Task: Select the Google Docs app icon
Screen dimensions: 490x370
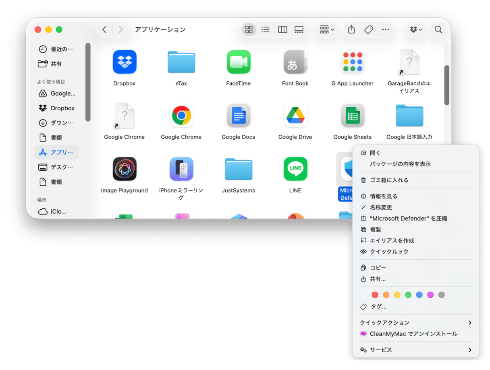Action: pyautogui.click(x=239, y=116)
